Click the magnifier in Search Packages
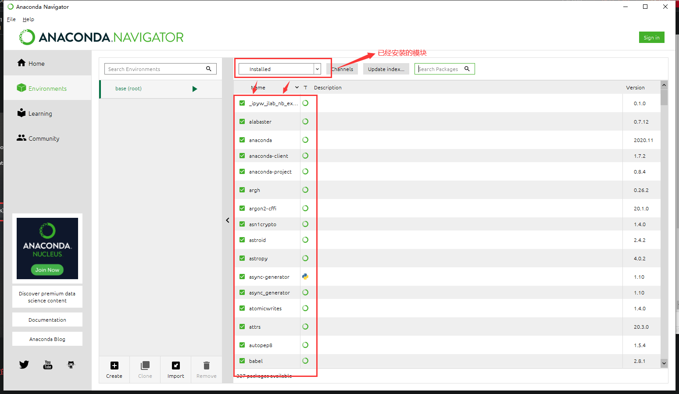The width and height of the screenshot is (679, 394). pos(467,69)
